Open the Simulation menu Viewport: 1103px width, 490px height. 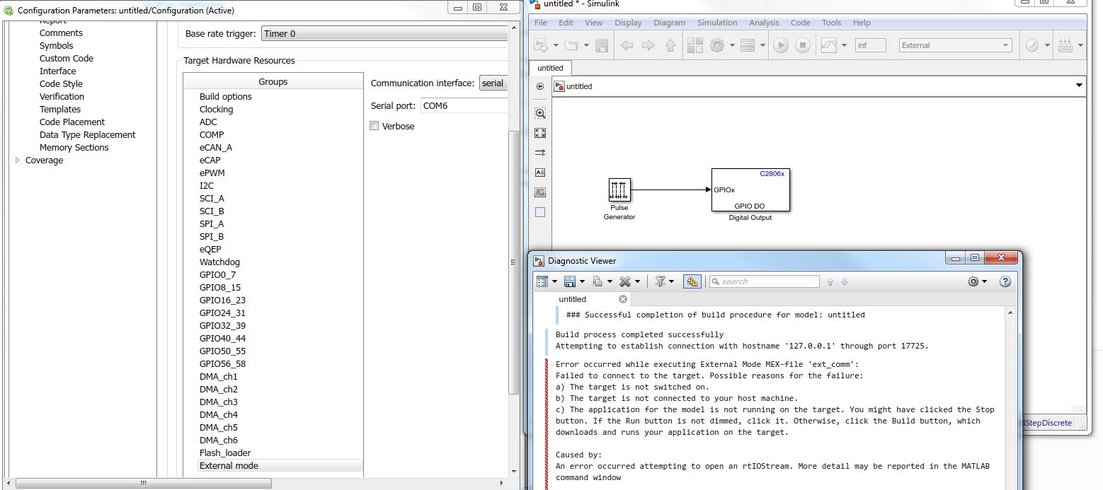point(717,23)
